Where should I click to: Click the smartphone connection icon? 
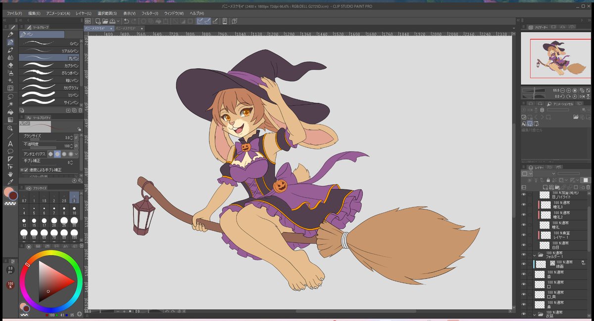(225, 21)
